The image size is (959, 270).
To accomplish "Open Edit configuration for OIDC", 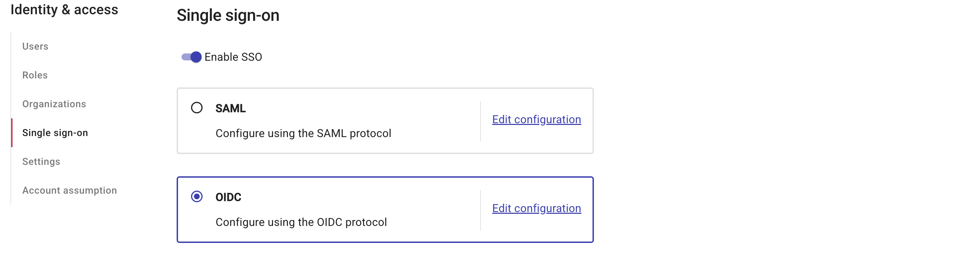I will (x=536, y=208).
